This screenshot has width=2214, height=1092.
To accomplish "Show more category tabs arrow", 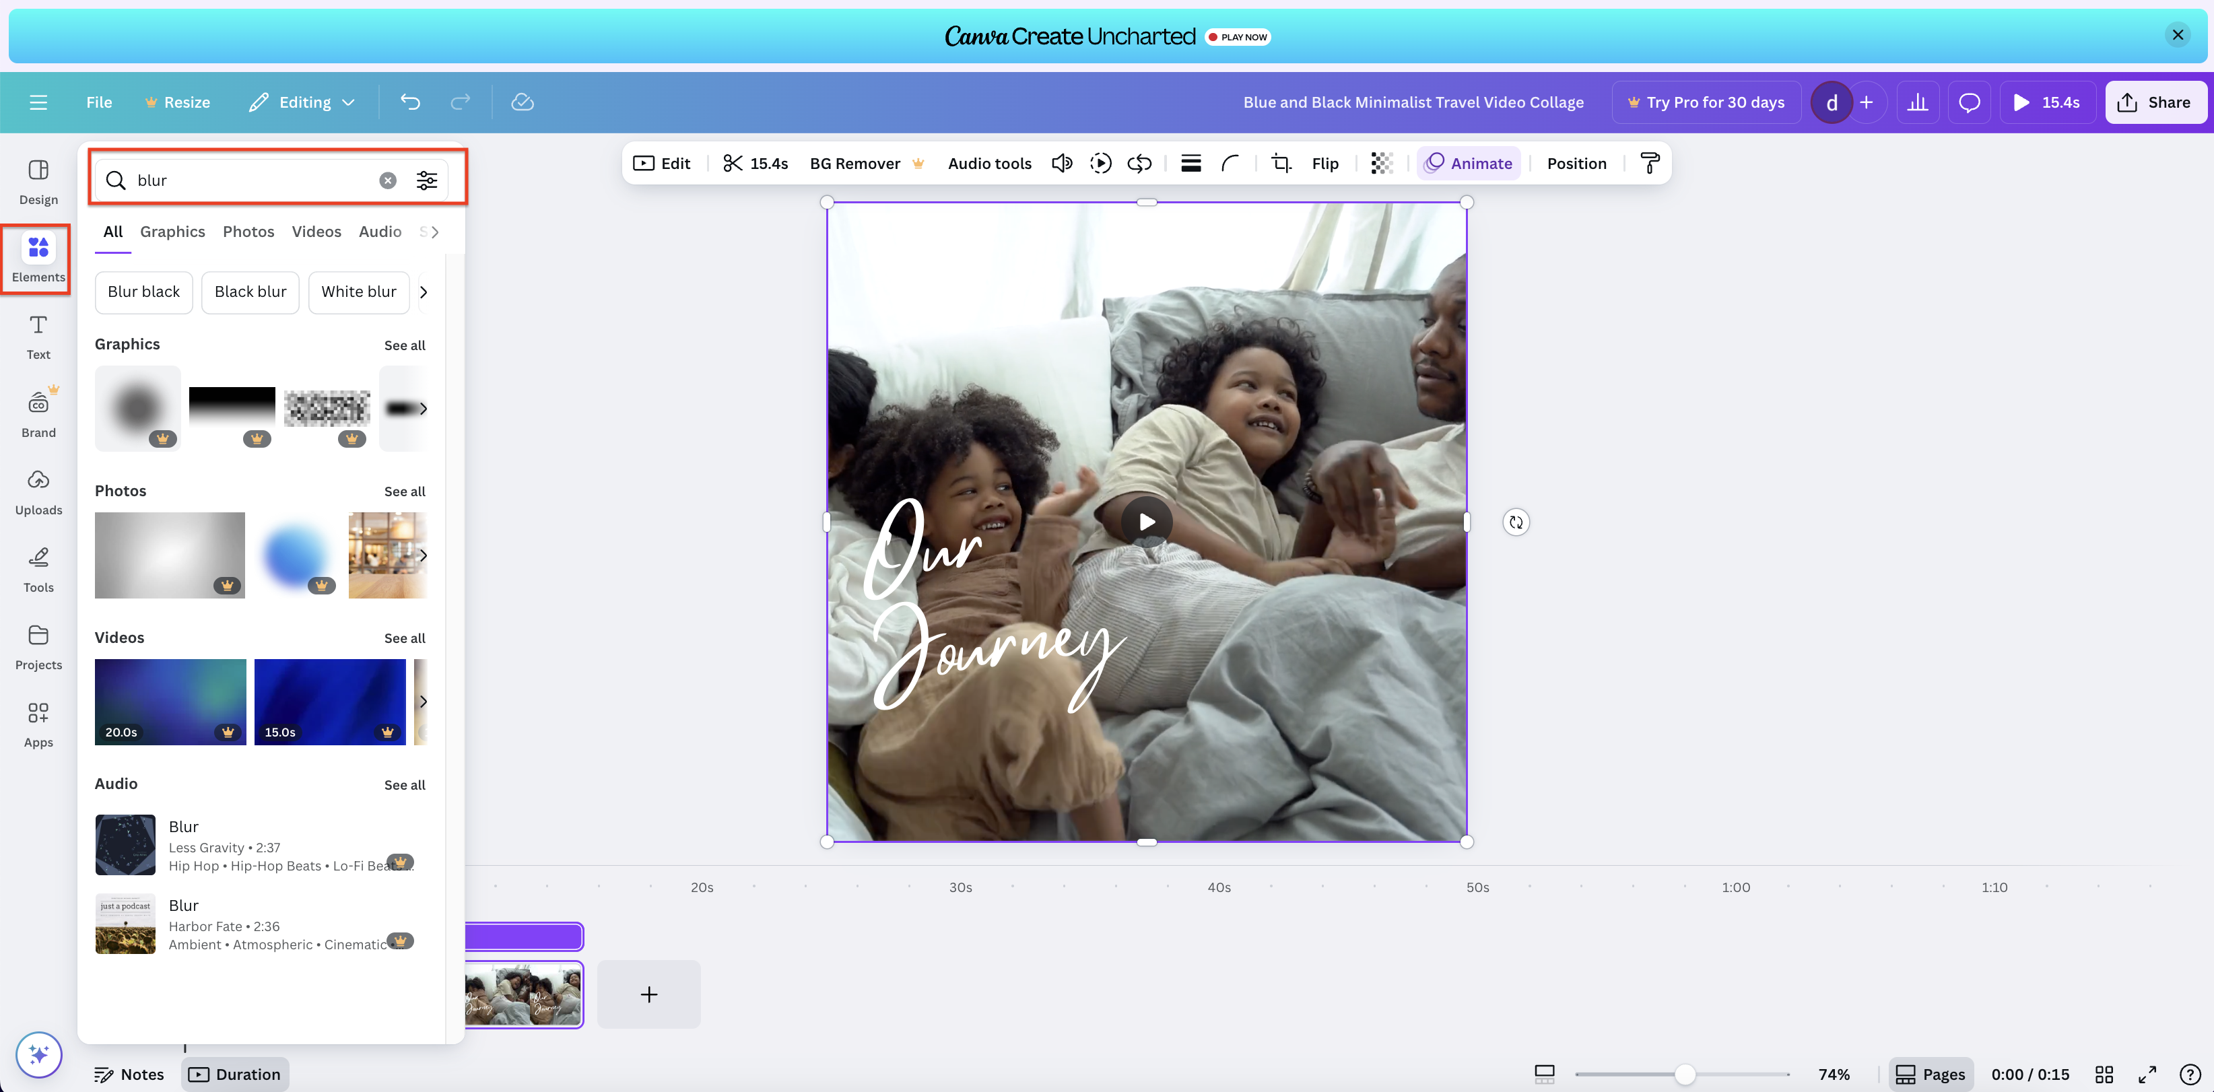I will [x=435, y=232].
